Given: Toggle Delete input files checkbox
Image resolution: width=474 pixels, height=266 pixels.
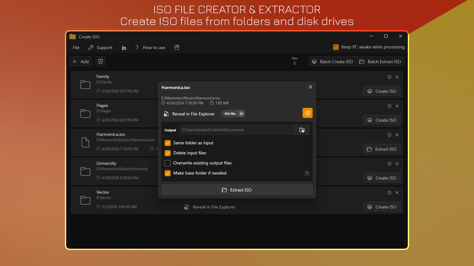Looking at the screenshot, I should pos(168,153).
